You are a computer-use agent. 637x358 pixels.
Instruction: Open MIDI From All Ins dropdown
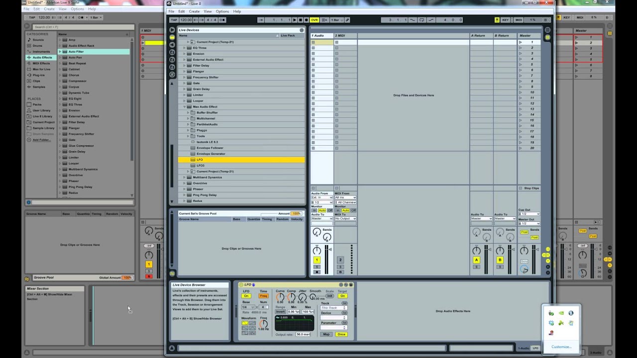pyautogui.click(x=345, y=197)
